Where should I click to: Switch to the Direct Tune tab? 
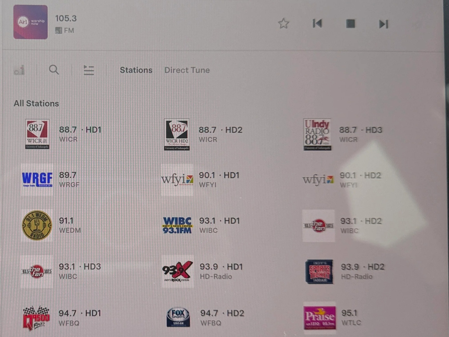pyautogui.click(x=187, y=70)
